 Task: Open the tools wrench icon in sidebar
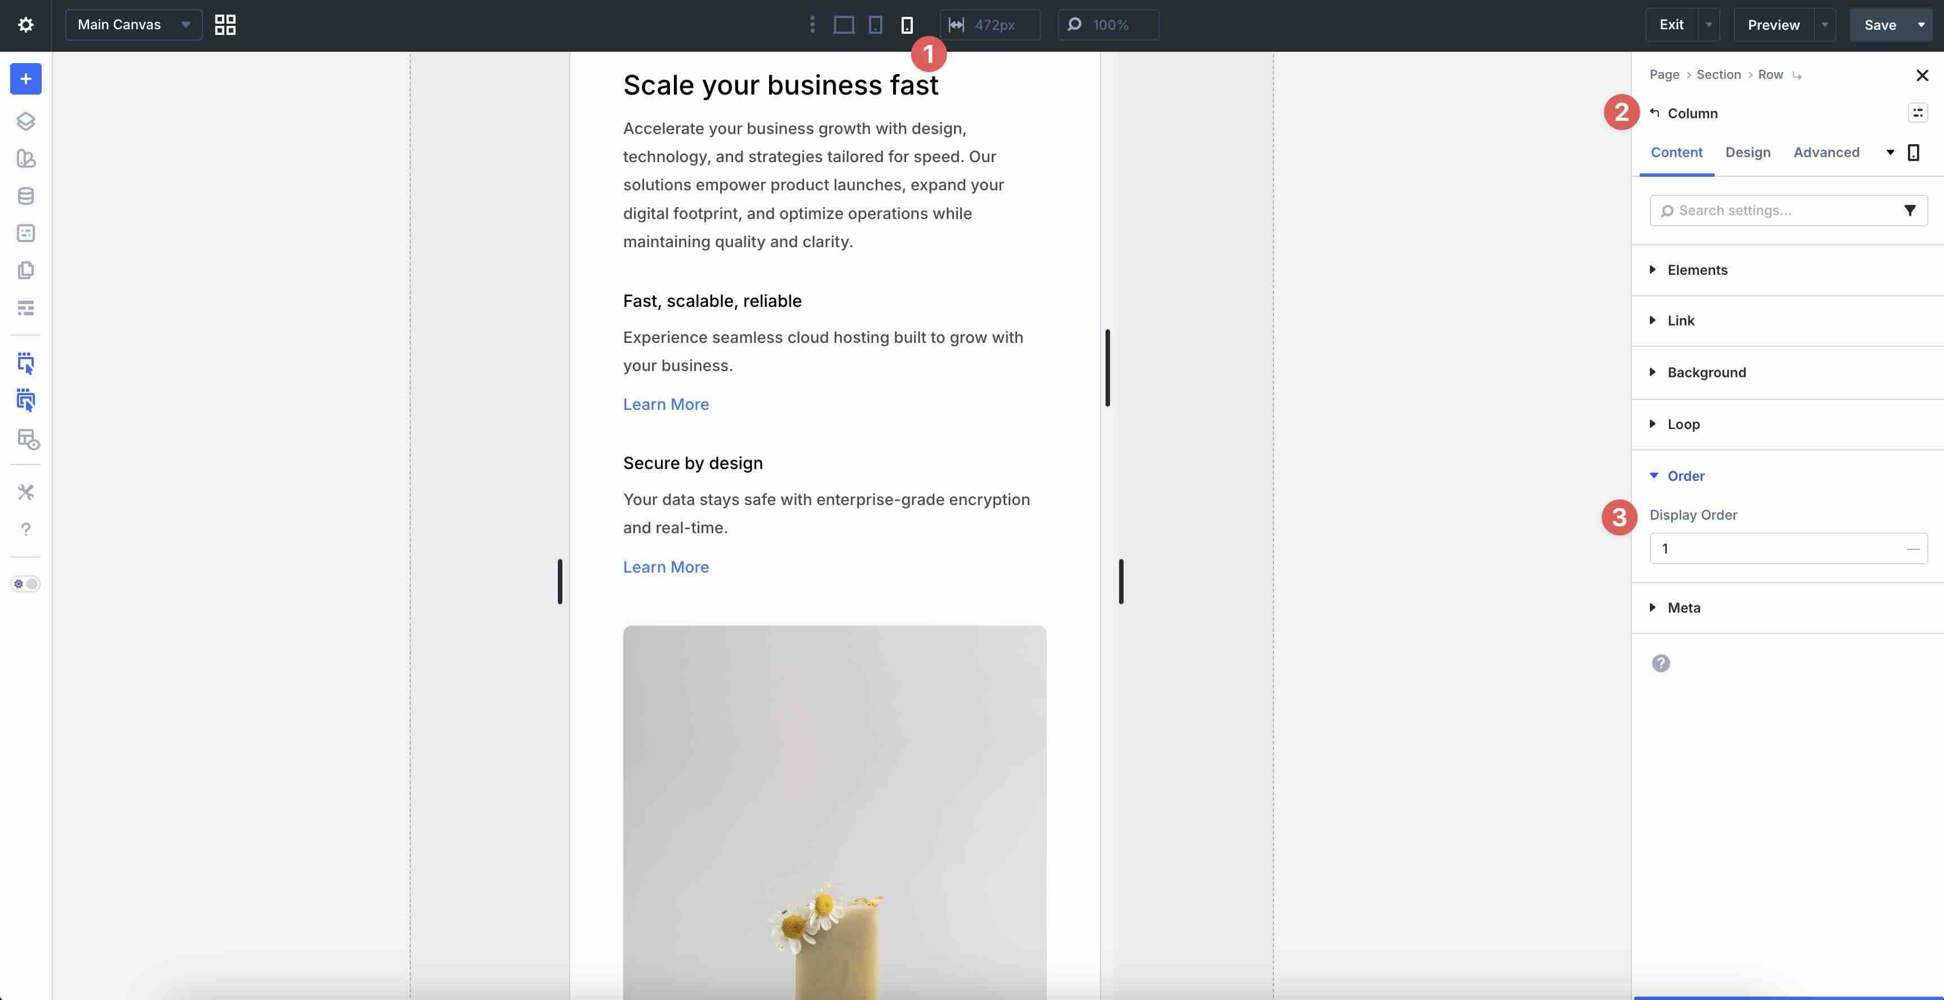[x=26, y=492]
